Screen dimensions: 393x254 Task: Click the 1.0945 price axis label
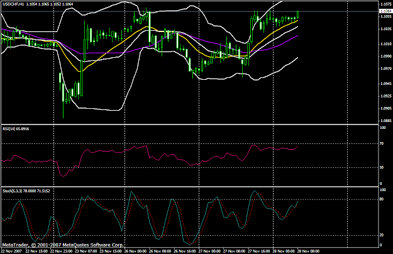click(x=386, y=84)
